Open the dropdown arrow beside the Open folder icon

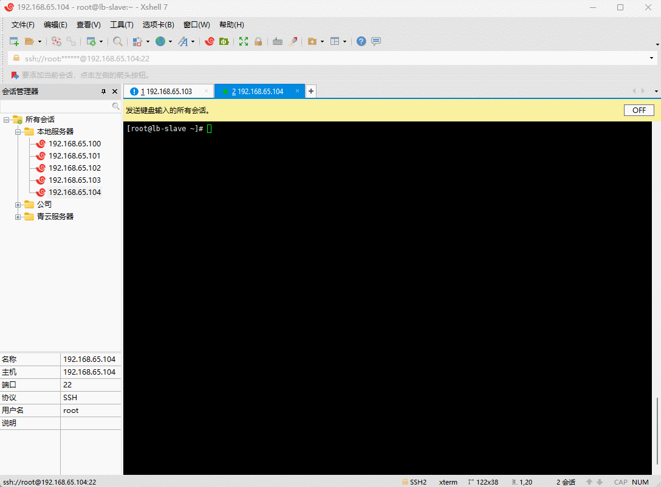click(39, 41)
